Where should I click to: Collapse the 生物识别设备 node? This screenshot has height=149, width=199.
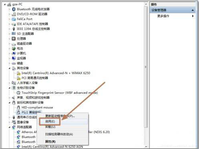pyautogui.click(x=10, y=88)
